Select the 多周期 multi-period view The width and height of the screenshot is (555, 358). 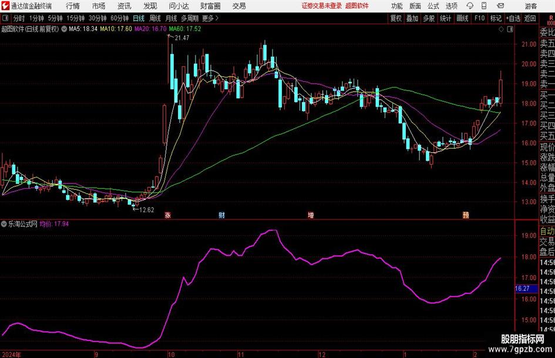click(x=190, y=18)
